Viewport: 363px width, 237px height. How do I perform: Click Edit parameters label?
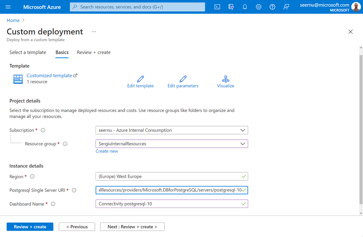183,86
